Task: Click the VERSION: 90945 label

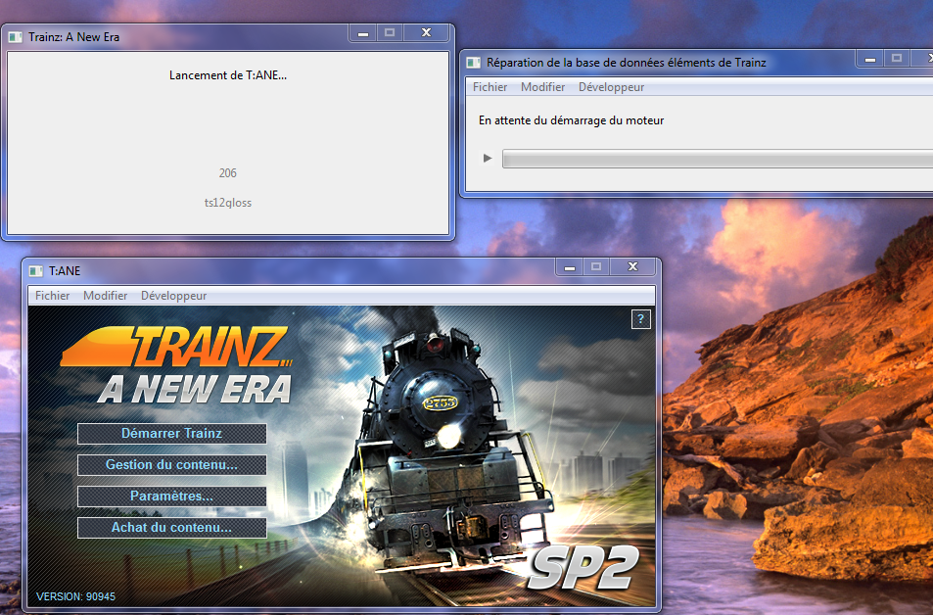Action: tap(75, 596)
